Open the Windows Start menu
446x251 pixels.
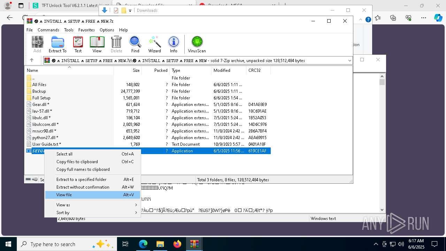pos(8,244)
